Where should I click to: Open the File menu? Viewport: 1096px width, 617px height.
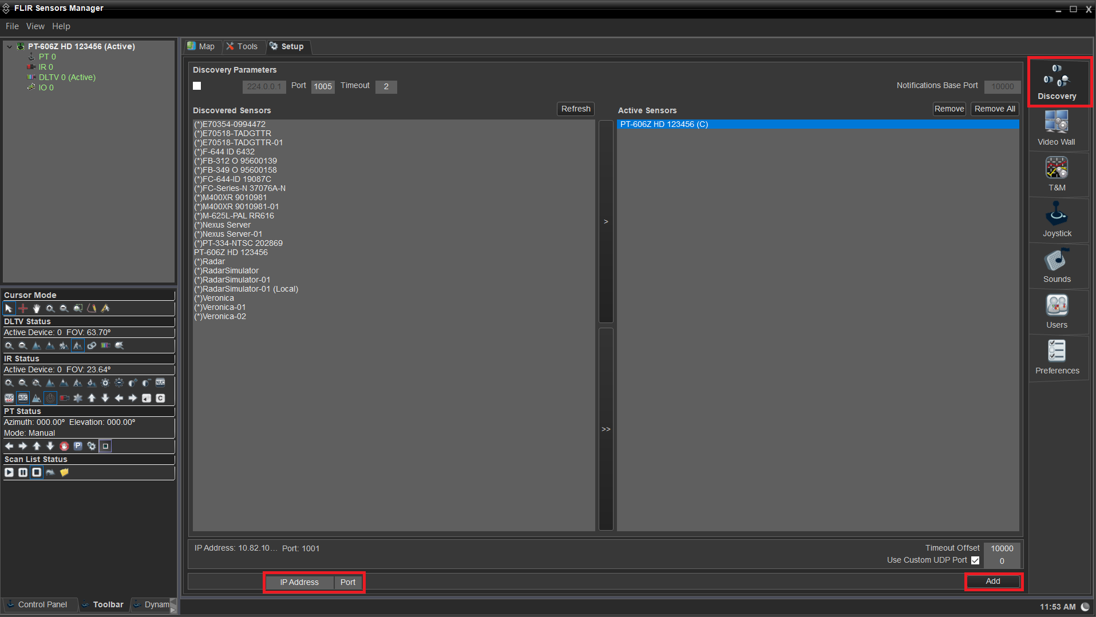point(12,26)
